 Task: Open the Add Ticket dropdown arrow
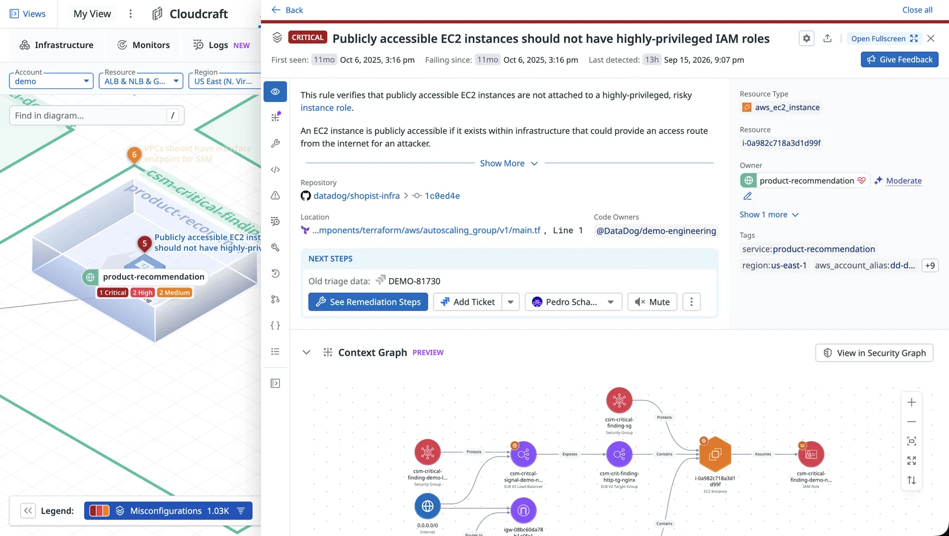pyautogui.click(x=511, y=302)
